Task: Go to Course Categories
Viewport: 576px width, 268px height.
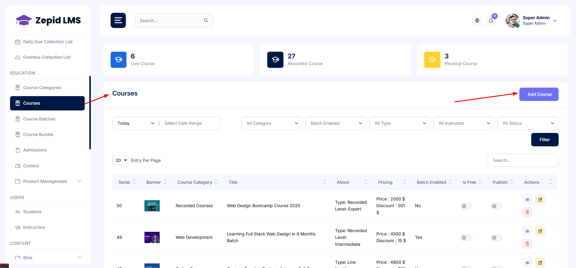Action: click(48, 88)
